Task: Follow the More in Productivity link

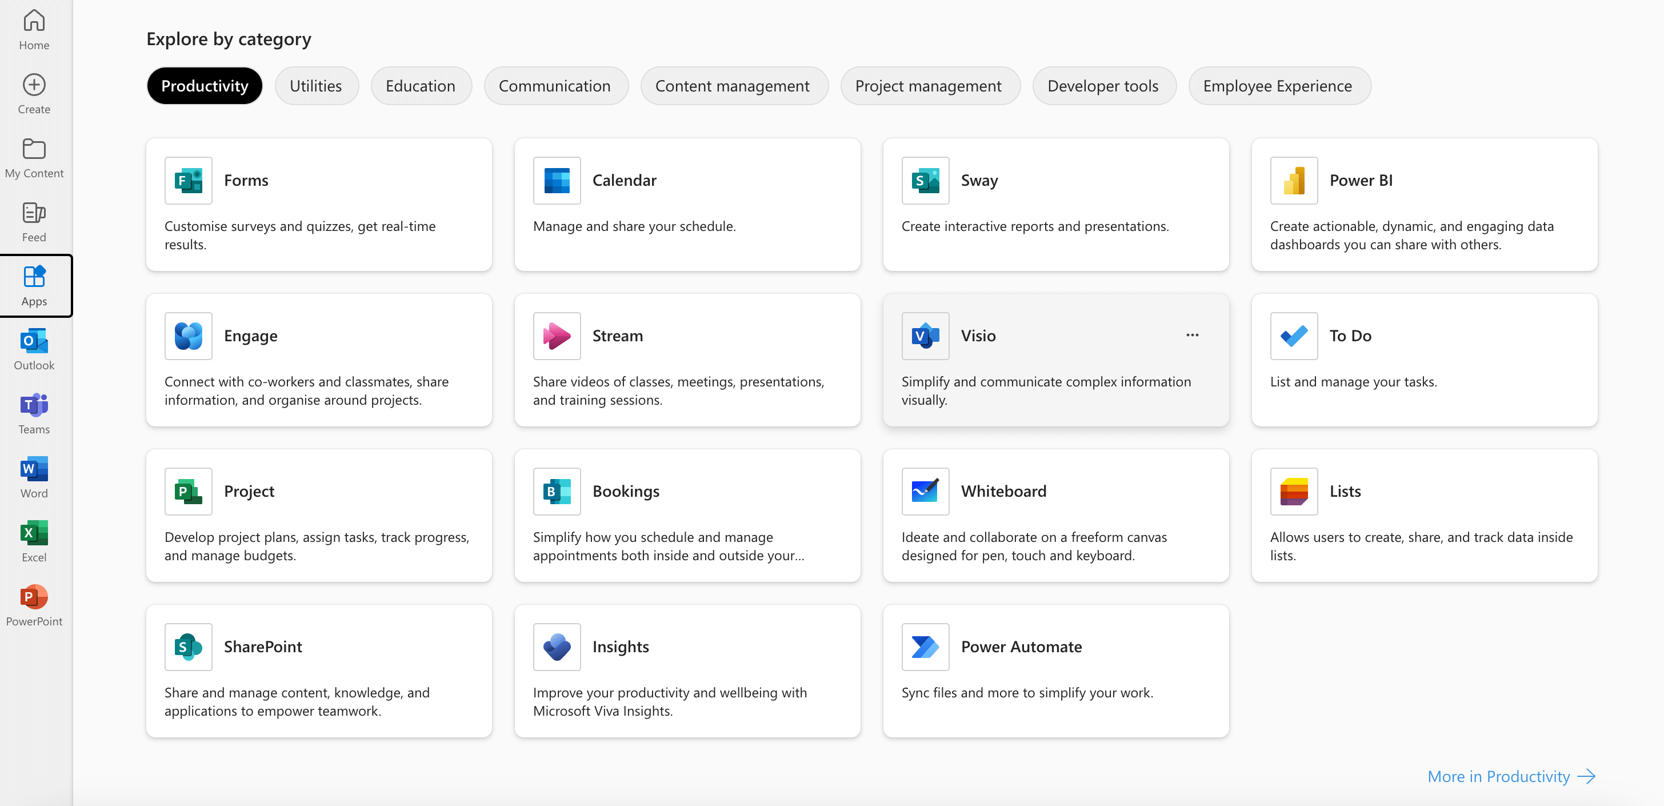Action: [x=1511, y=776]
